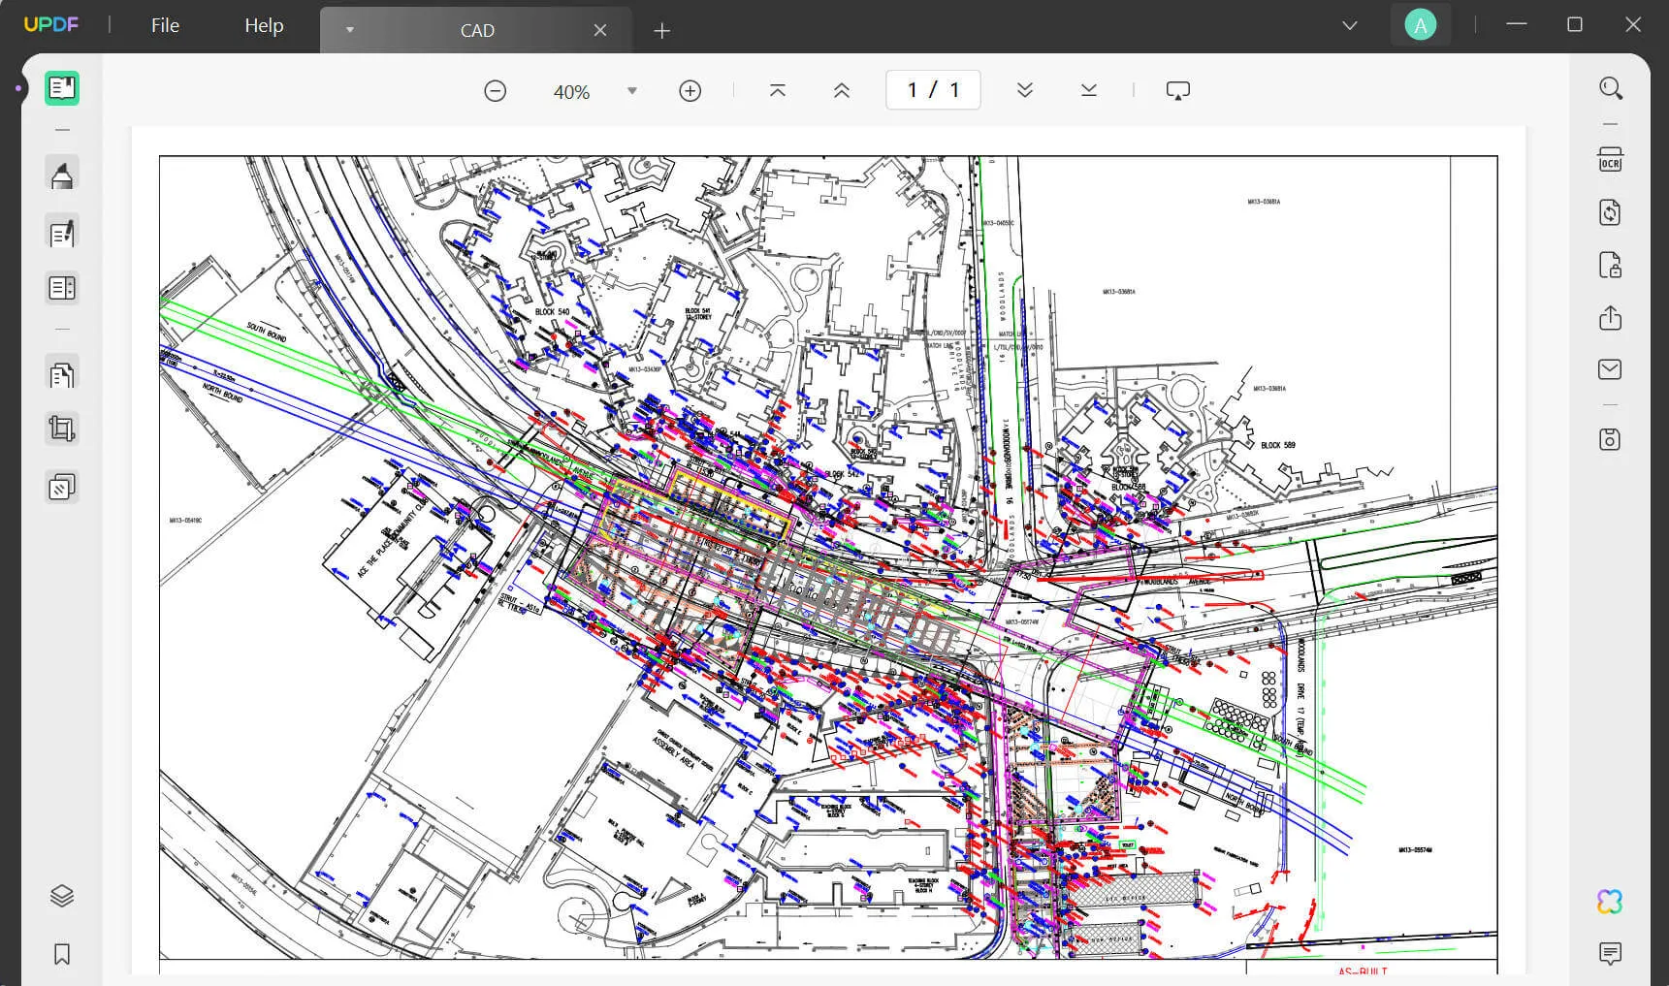The width and height of the screenshot is (1669, 986).
Task: Open the Protect PDF lock icon
Action: (1610, 265)
